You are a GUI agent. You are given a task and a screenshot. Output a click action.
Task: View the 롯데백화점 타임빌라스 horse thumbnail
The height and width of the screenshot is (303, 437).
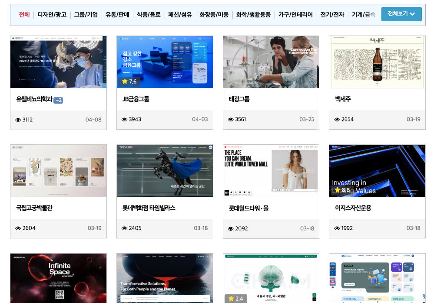tap(165, 170)
